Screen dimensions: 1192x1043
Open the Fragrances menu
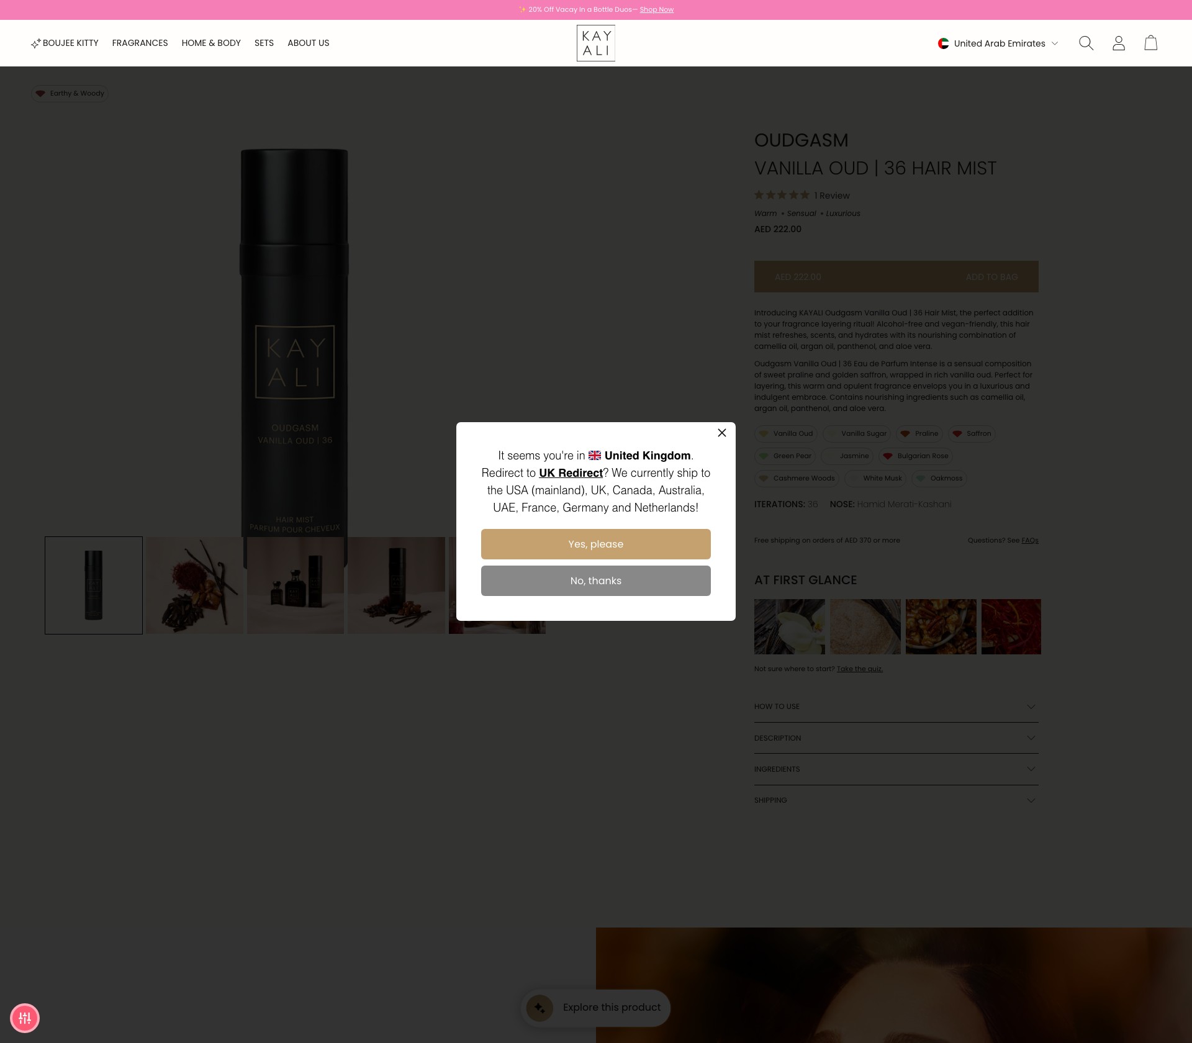(x=140, y=43)
